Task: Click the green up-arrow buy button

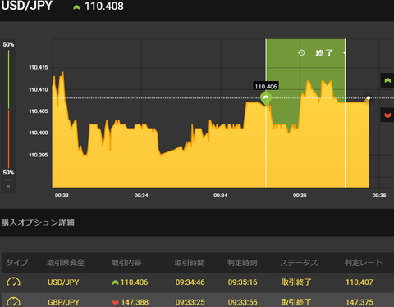Action: (x=387, y=80)
